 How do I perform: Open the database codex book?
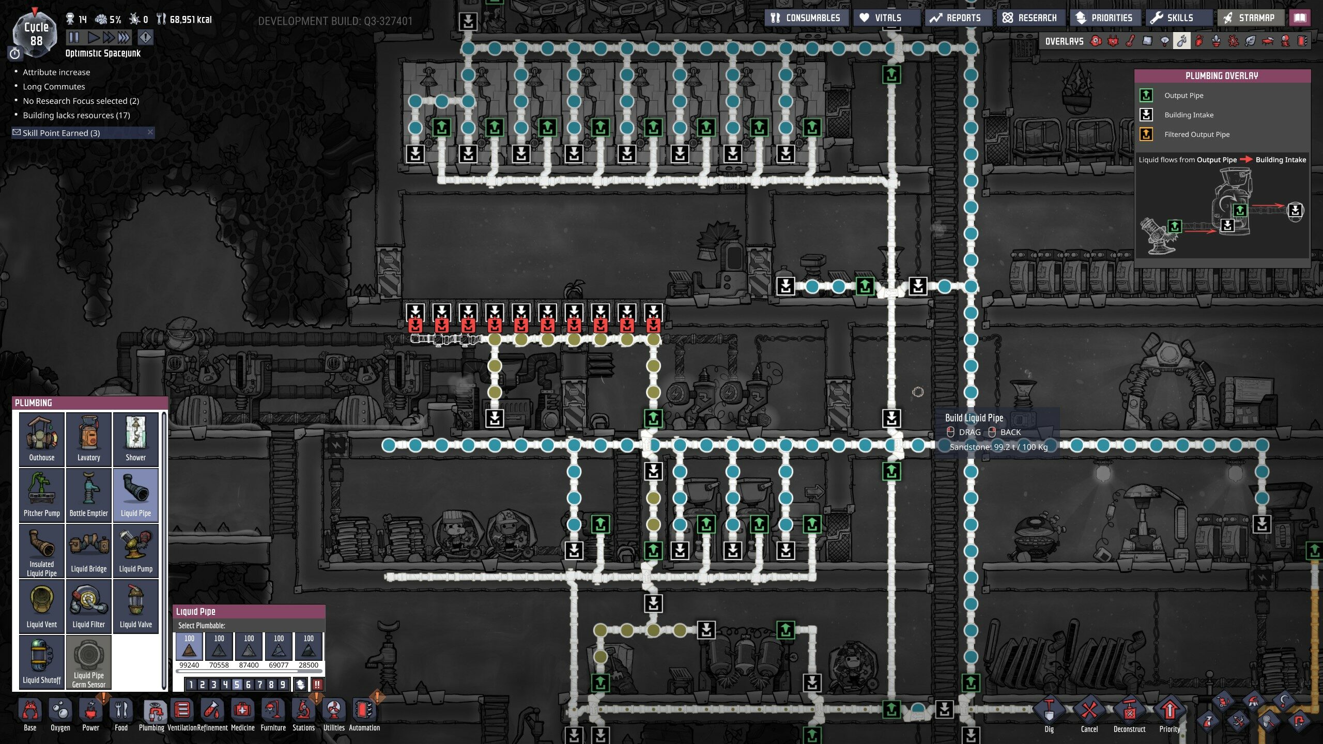pos(1300,18)
